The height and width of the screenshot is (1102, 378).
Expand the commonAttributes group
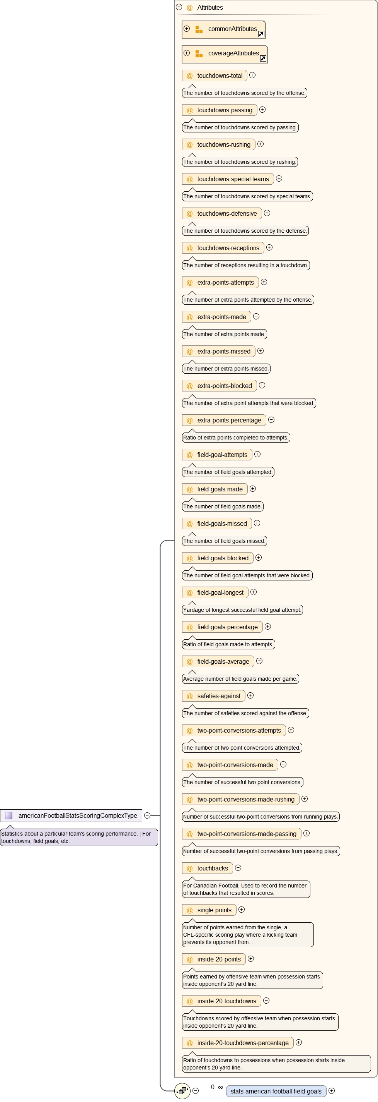(187, 29)
